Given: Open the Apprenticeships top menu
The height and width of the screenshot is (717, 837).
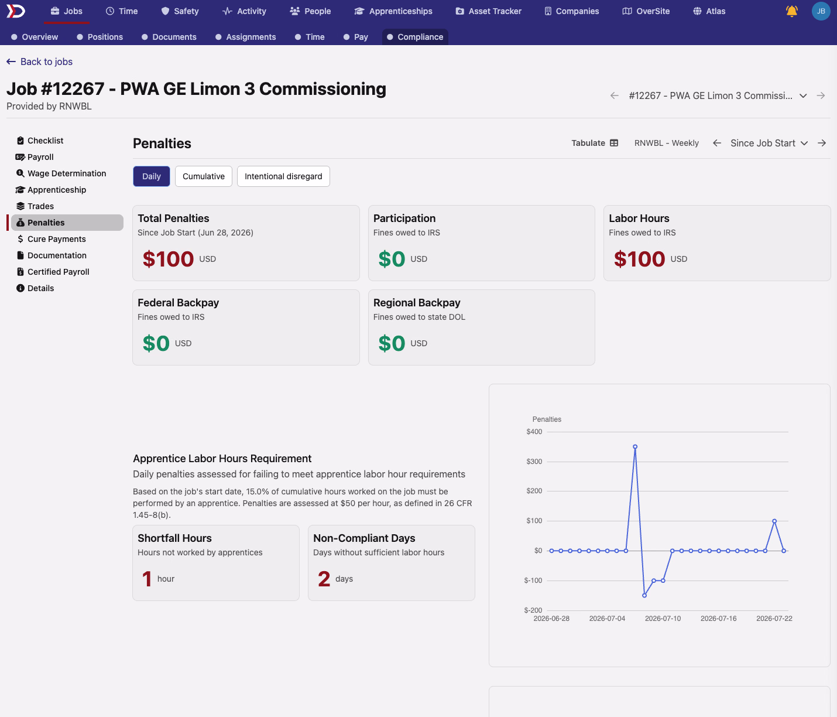Looking at the screenshot, I should point(393,11).
